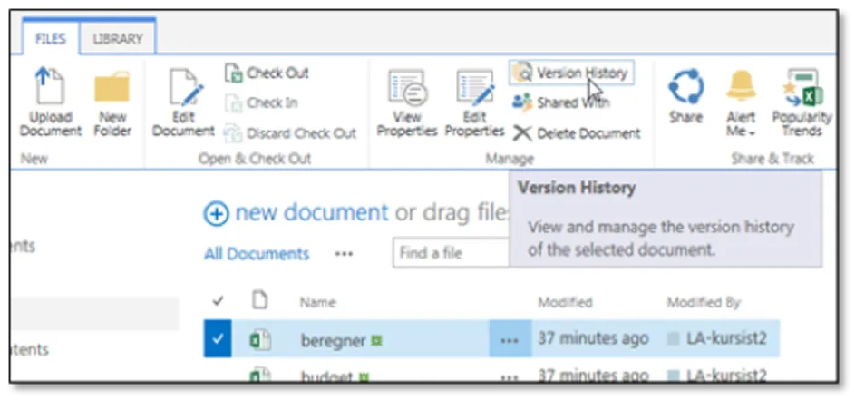Open the beregner row ellipsis menu

click(x=510, y=339)
